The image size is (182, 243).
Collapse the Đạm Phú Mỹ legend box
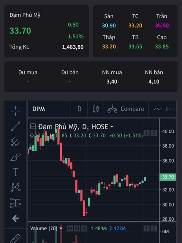click(x=33, y=126)
